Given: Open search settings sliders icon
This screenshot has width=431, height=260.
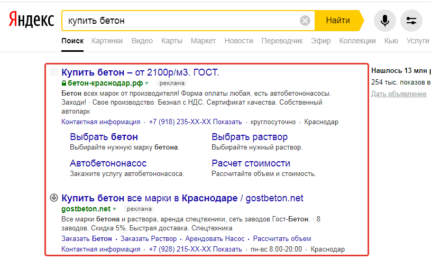Looking at the screenshot, I should [x=411, y=21].
